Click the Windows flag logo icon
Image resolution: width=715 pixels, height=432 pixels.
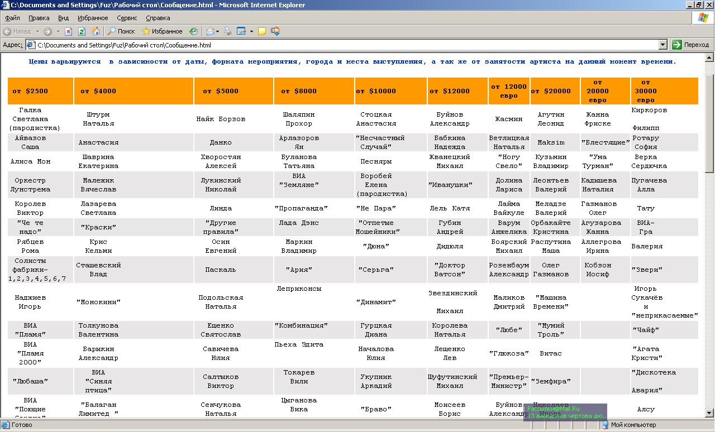point(703,17)
